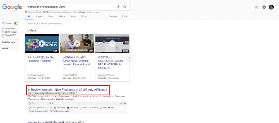The width and height of the screenshot is (279, 123).
Task: Click the source link text
Action: [x=95, y=107]
